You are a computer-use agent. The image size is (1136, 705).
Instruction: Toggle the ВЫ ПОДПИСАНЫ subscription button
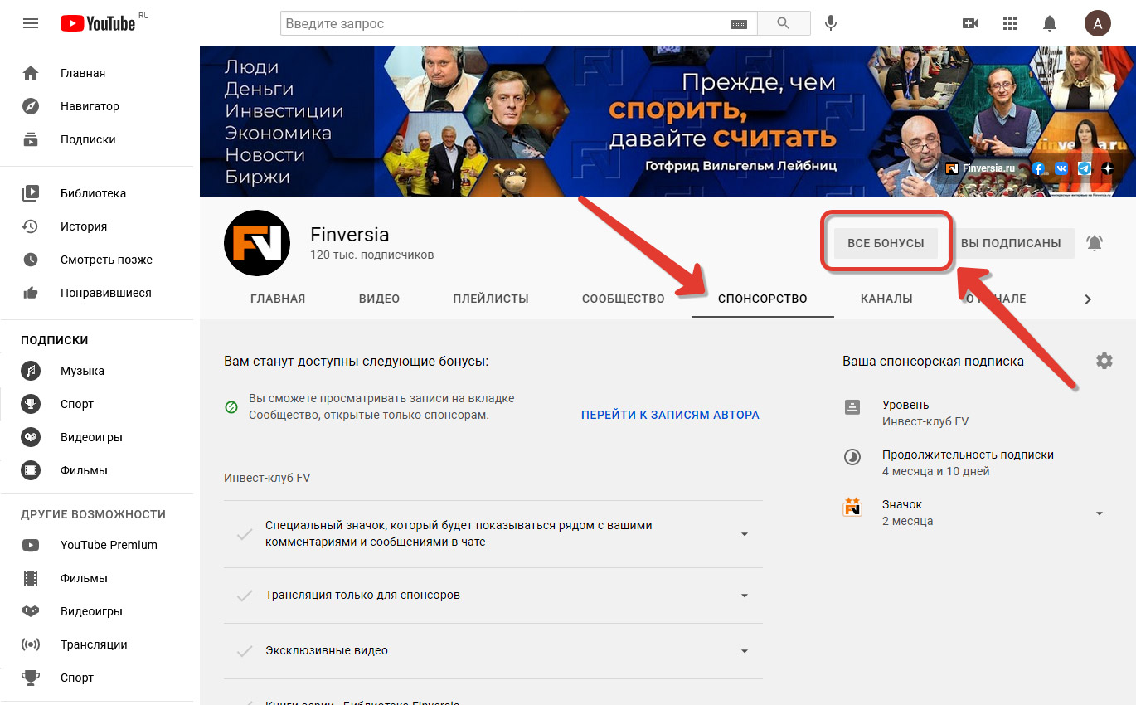tap(1011, 243)
